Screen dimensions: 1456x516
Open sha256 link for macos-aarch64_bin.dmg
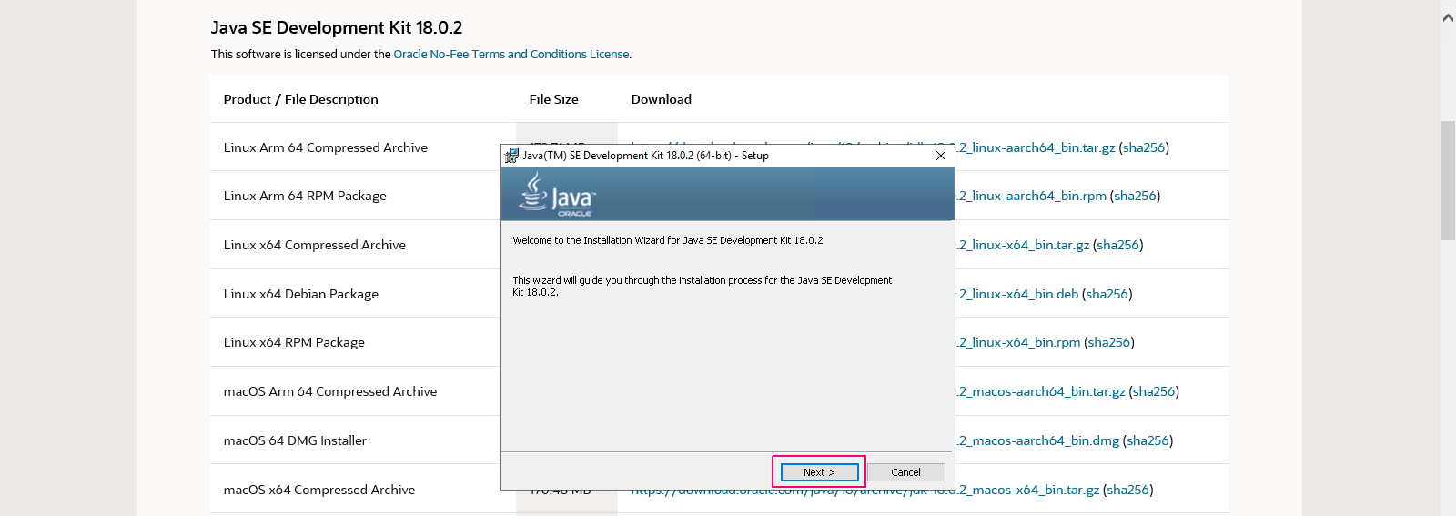[x=1148, y=440]
